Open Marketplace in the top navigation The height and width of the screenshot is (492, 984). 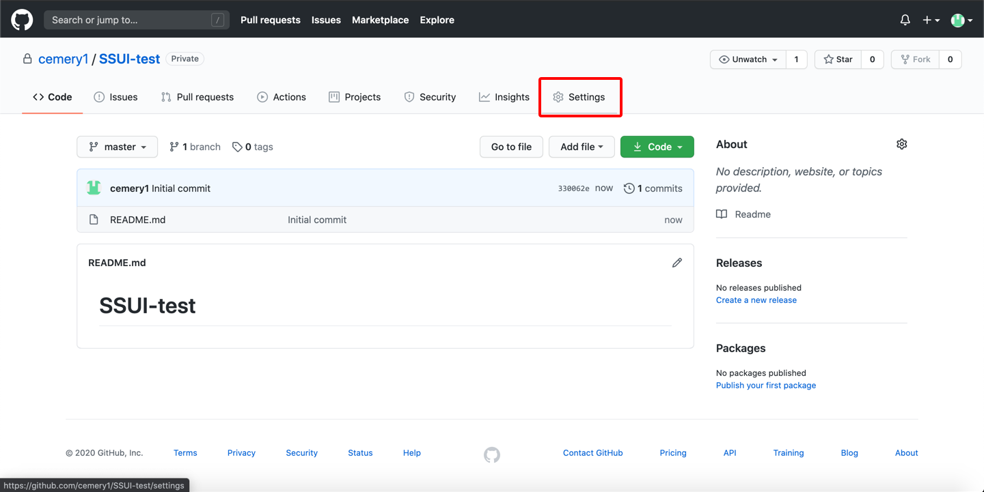pyautogui.click(x=380, y=20)
